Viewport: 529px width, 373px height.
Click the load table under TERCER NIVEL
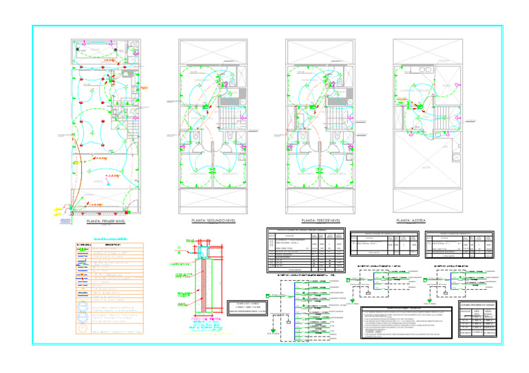[306, 250]
